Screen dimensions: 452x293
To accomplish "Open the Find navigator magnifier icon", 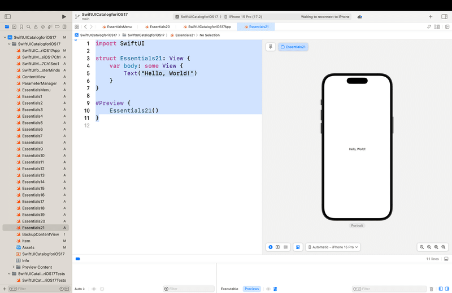I will click(29, 26).
